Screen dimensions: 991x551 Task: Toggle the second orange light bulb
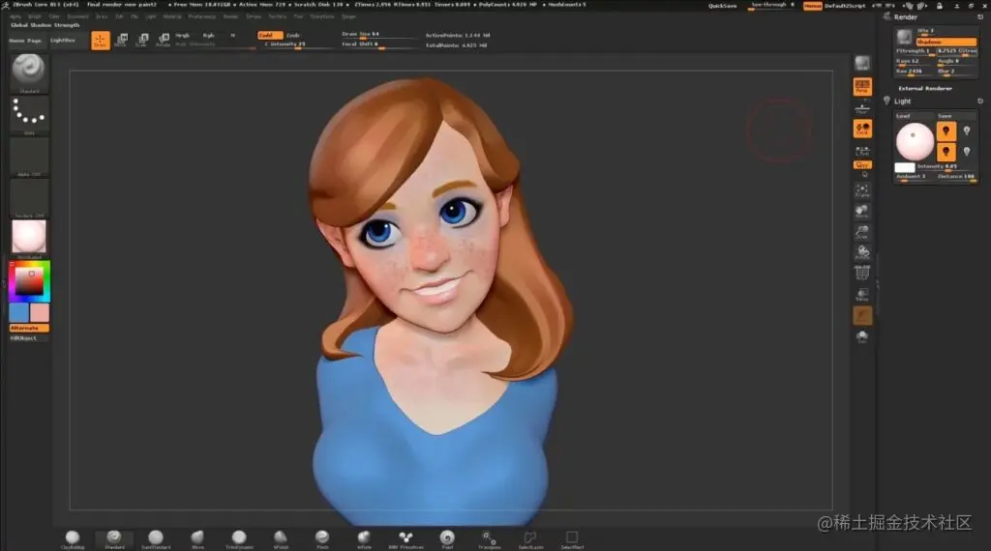(946, 151)
